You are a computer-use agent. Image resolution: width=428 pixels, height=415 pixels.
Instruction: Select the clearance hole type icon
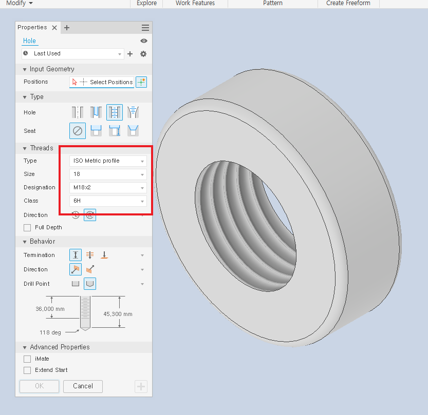[96, 112]
